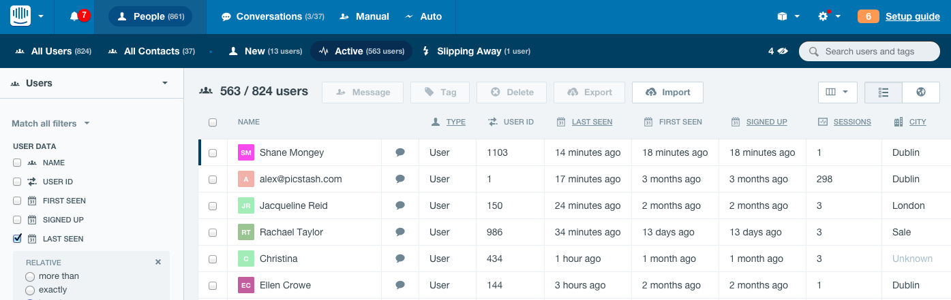Open Shane Mongey's SM avatar
951x300 pixels.
coord(246,152)
